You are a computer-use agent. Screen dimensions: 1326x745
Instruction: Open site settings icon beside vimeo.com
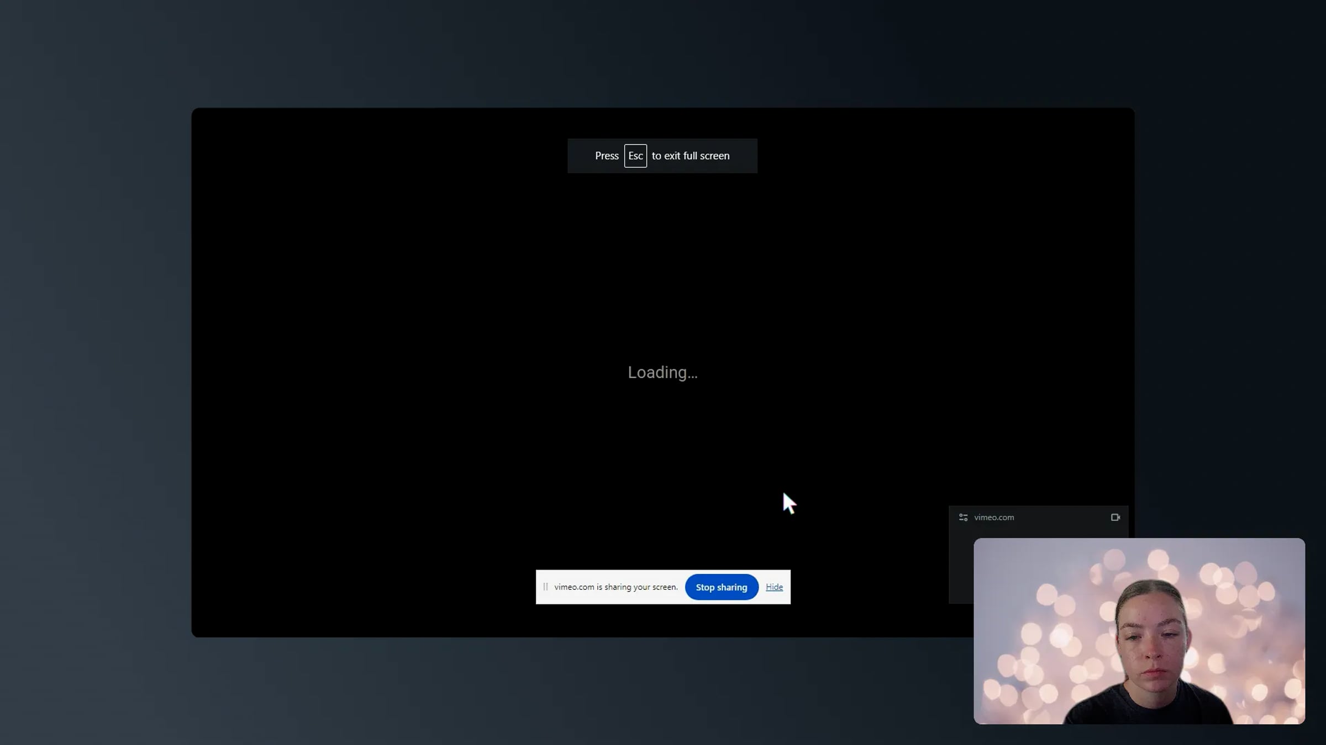[963, 517]
